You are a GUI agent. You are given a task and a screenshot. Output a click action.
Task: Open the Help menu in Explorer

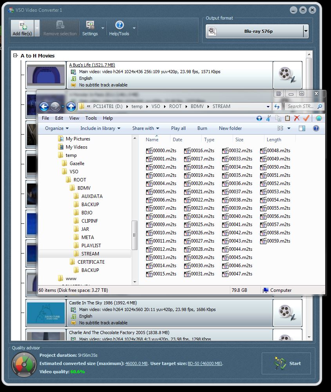(x=108, y=118)
